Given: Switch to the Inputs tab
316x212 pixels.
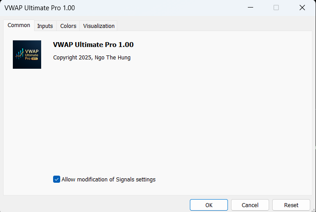Looking at the screenshot, I should pos(45,26).
